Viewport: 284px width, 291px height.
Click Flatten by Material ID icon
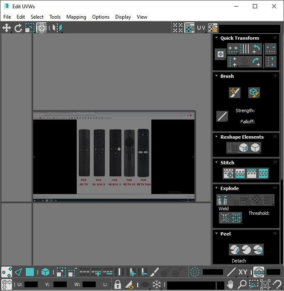coord(257,200)
